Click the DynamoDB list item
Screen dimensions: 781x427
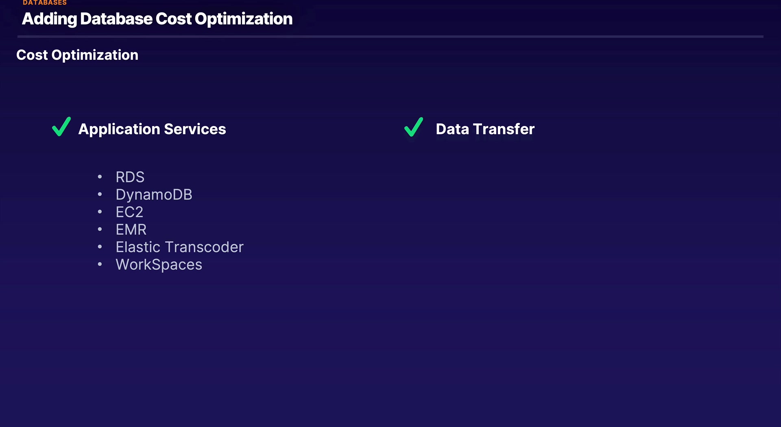coord(154,195)
